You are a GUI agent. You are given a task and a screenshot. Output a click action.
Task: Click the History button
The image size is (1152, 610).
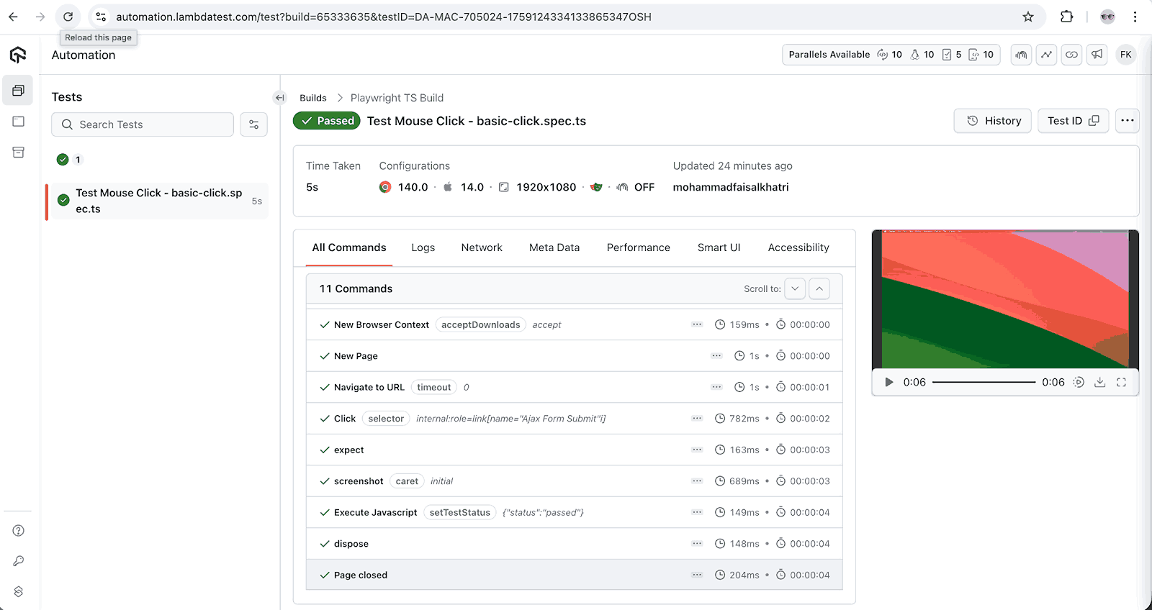pyautogui.click(x=992, y=121)
